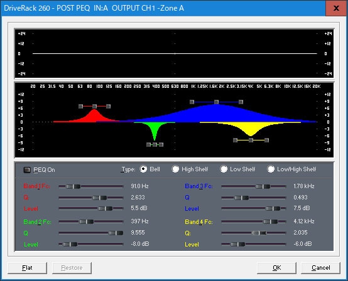Select the blue Band 3 center handle

[216, 102]
